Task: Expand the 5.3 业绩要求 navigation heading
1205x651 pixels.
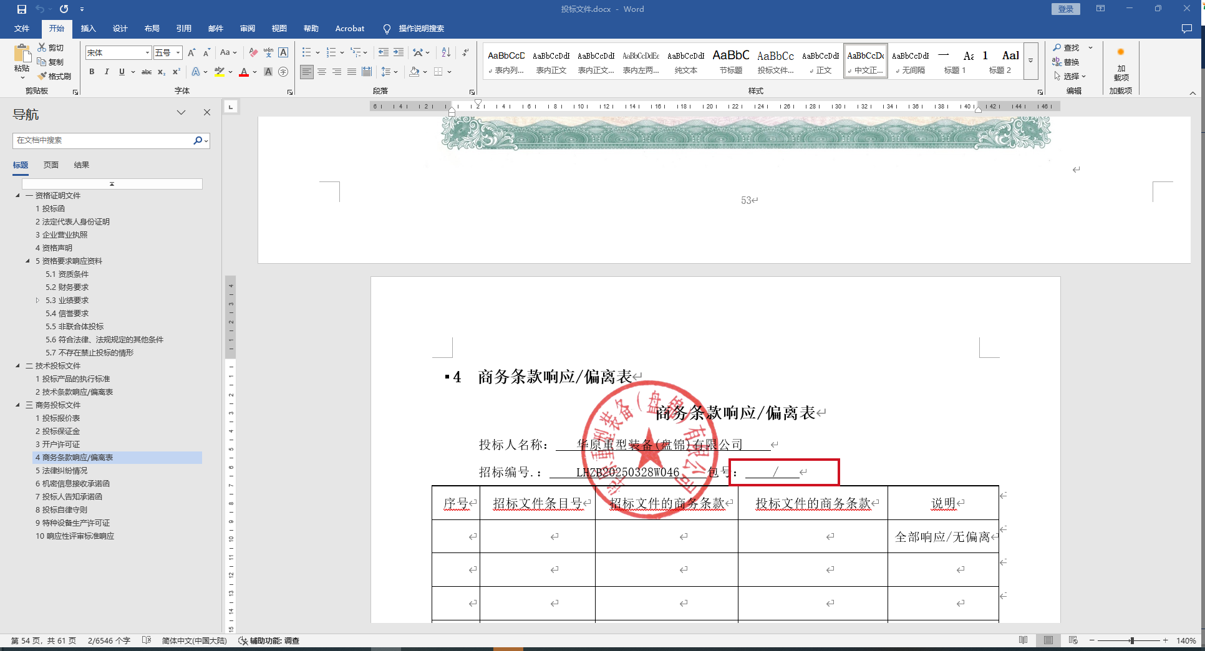Action: pyautogui.click(x=37, y=300)
